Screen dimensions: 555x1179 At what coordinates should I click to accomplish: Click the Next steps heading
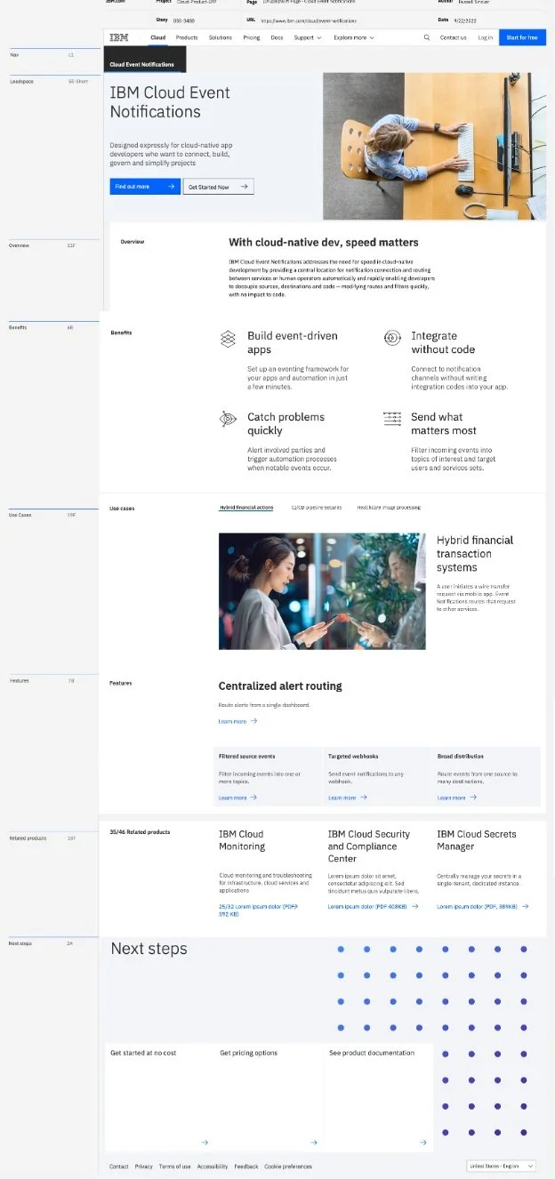point(149,949)
